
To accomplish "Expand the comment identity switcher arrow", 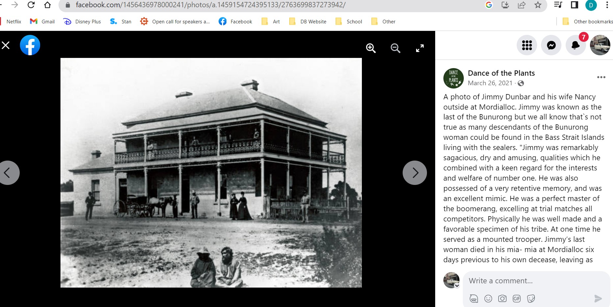I will pyautogui.click(x=457, y=286).
